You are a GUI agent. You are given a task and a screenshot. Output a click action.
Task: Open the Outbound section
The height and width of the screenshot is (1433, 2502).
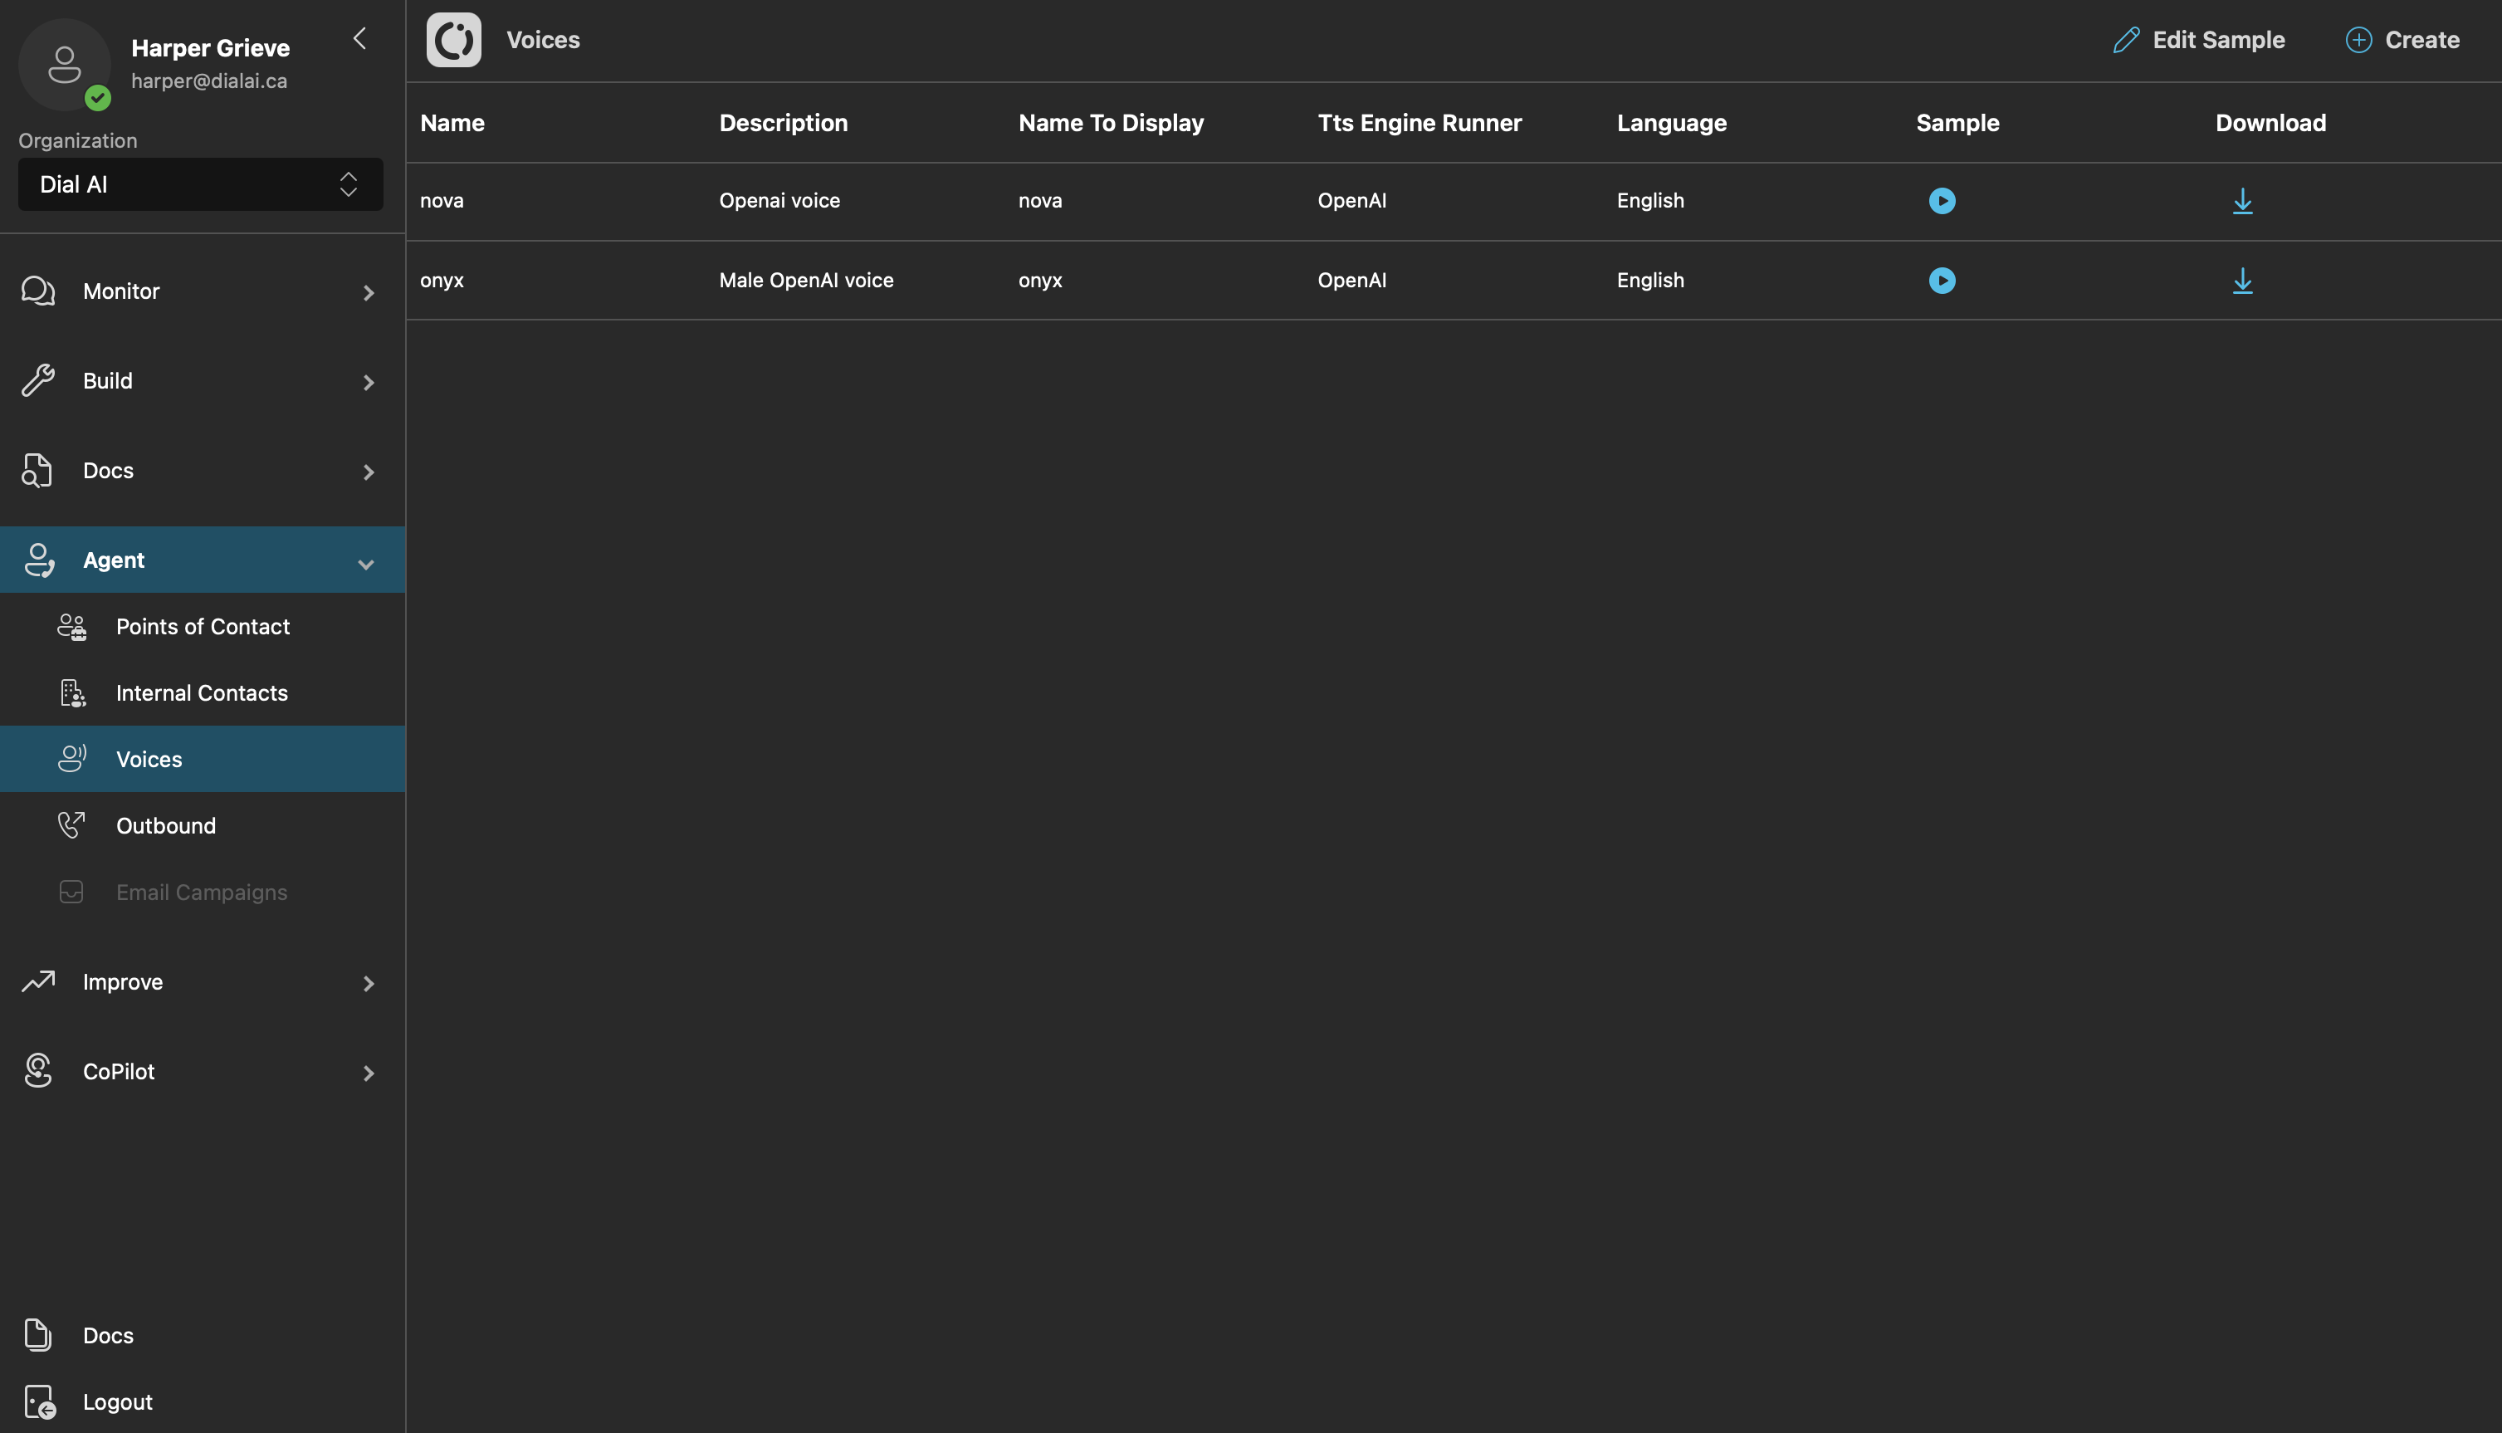pos(165,826)
